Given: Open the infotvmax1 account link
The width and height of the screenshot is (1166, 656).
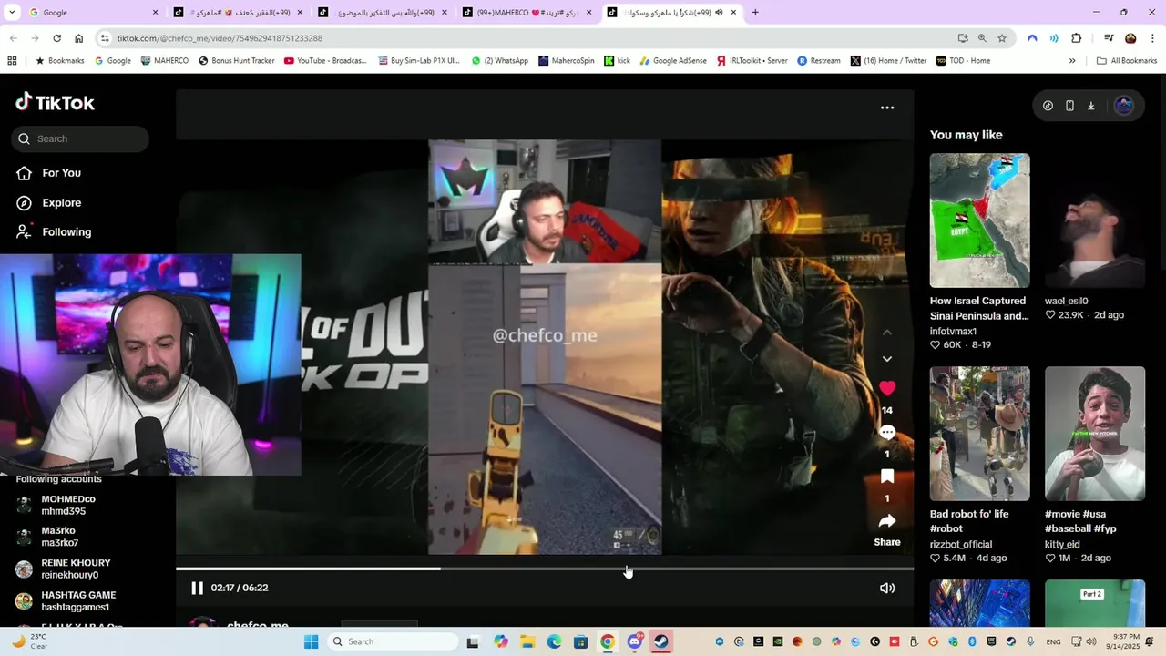Looking at the screenshot, I should [953, 331].
